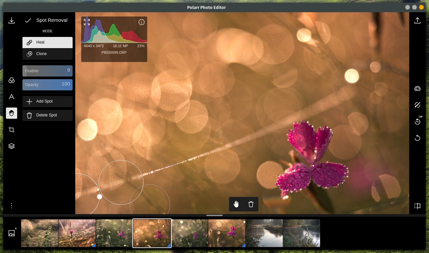Open fifth thumbnail in filmstrip

(x=190, y=233)
